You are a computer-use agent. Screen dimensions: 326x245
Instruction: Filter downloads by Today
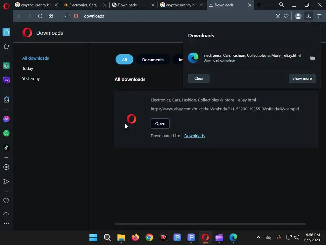[x=28, y=69]
